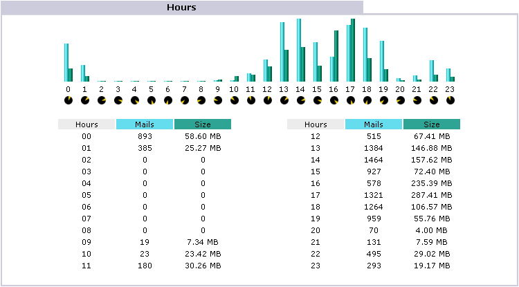Image resolution: width=519 pixels, height=287 pixels.
Task: Click the cyan mails bar for hour 0
Action: tap(66, 63)
